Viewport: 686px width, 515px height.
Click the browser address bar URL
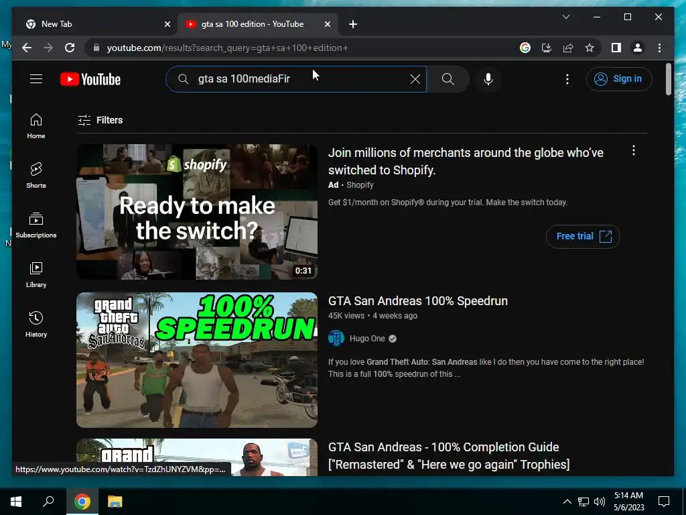(x=227, y=48)
